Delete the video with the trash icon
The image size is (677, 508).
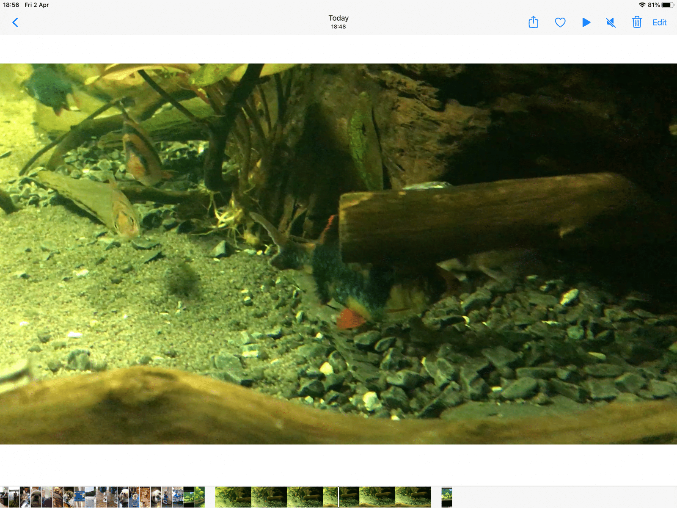click(x=637, y=22)
